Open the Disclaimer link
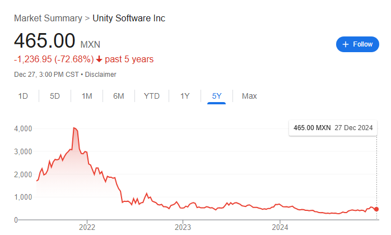Image resolution: width=391 pixels, height=235 pixels. (101, 74)
